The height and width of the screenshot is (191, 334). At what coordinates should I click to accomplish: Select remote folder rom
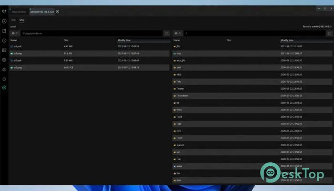(x=252, y=131)
